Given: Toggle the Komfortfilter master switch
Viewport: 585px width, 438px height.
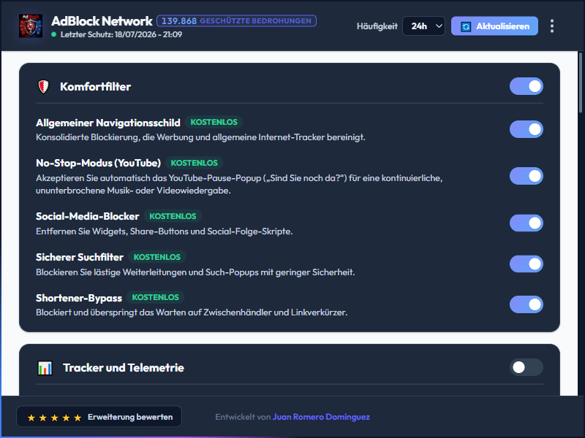Looking at the screenshot, I should (526, 86).
